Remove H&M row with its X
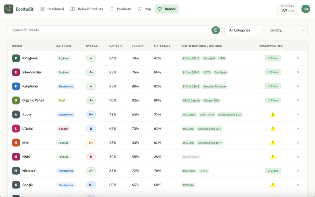The height and width of the screenshot is (197, 315). coord(298,156)
